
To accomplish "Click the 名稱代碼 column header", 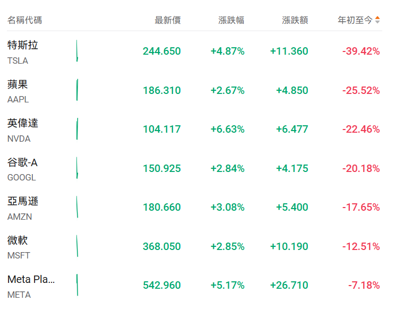I will point(24,20).
